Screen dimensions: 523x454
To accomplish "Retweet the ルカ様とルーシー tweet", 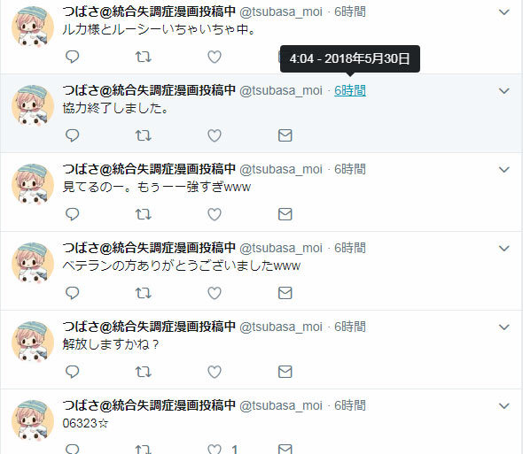I will (x=143, y=57).
